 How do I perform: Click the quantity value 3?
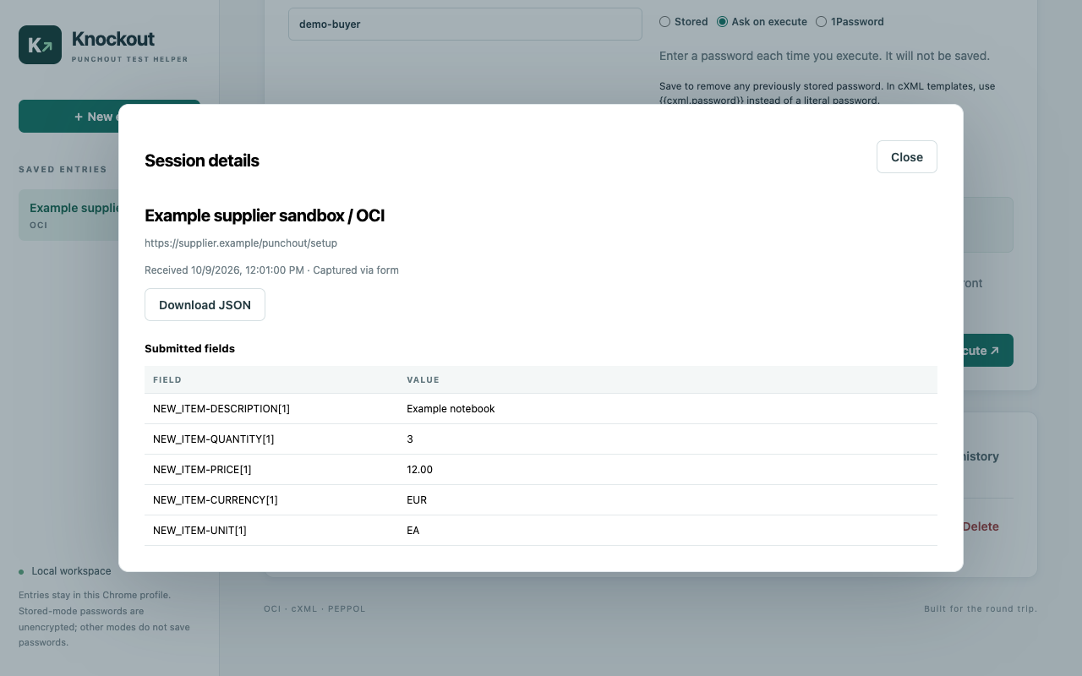tap(410, 439)
